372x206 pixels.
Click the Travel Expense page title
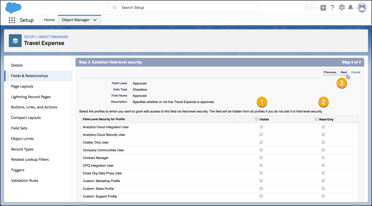coord(44,43)
